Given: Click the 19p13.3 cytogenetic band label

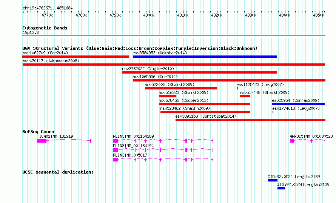Looking at the screenshot, I should click(x=31, y=32).
